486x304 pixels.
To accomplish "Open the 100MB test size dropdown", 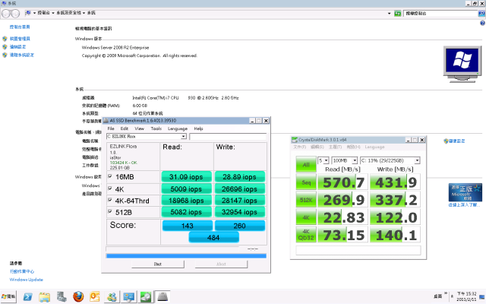I will tap(355, 160).
